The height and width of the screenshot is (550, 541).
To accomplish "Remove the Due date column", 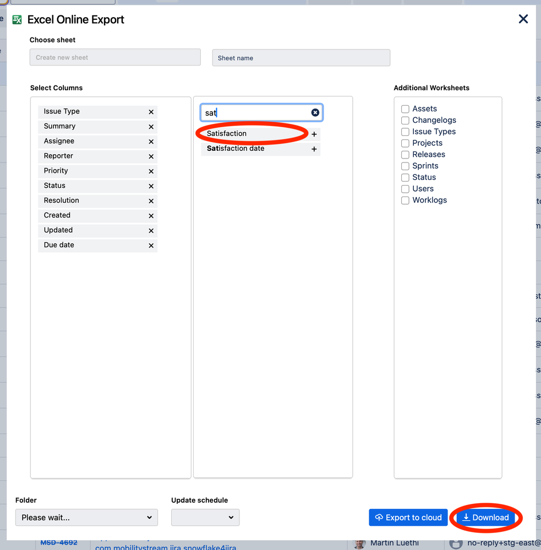I will (x=151, y=246).
